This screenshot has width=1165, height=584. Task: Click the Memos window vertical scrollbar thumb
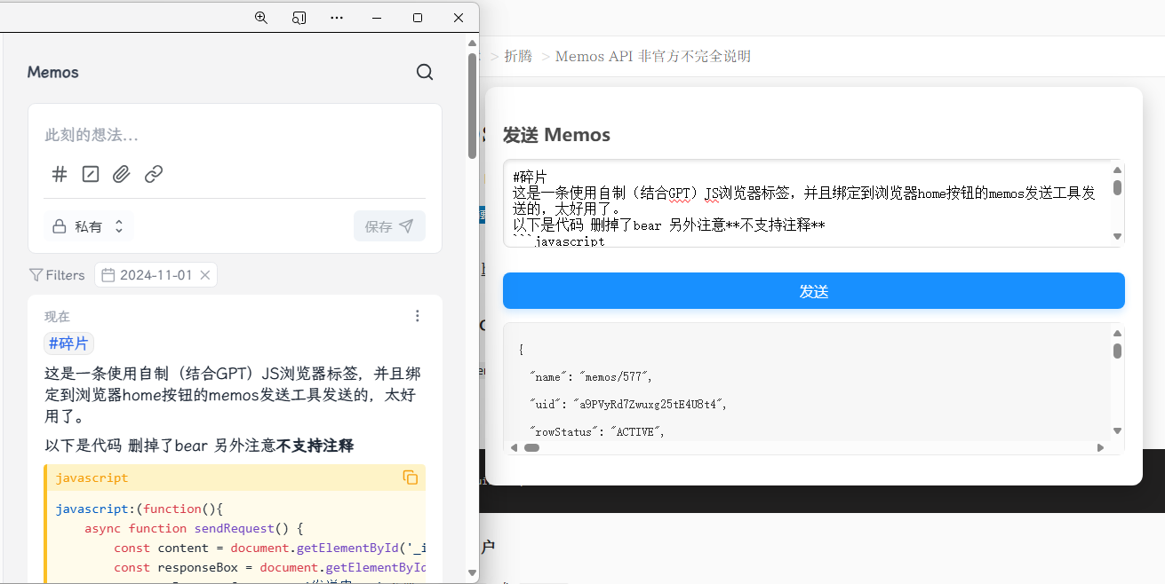[x=473, y=107]
